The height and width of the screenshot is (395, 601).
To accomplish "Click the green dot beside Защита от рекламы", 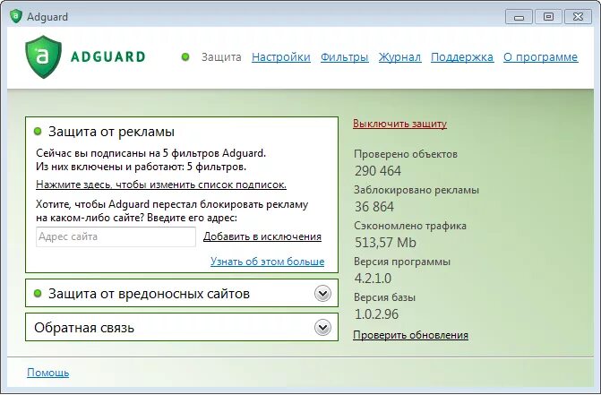I will [38, 132].
